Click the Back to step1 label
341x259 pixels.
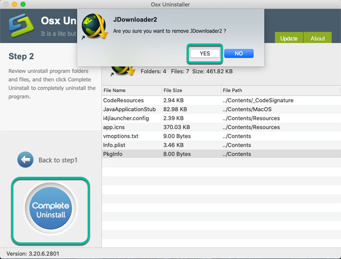[x=58, y=160]
